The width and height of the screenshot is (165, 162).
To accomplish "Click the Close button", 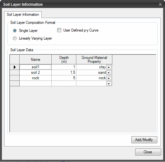I will click(148, 152).
